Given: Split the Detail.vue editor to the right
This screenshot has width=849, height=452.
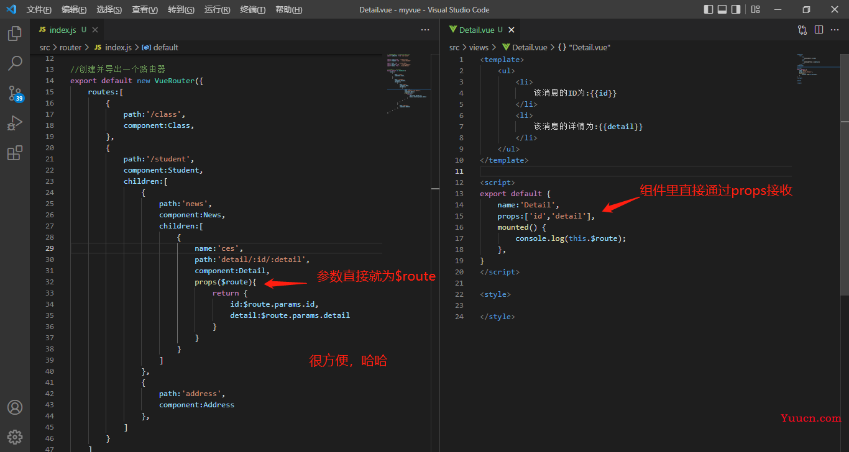Looking at the screenshot, I should [x=819, y=29].
